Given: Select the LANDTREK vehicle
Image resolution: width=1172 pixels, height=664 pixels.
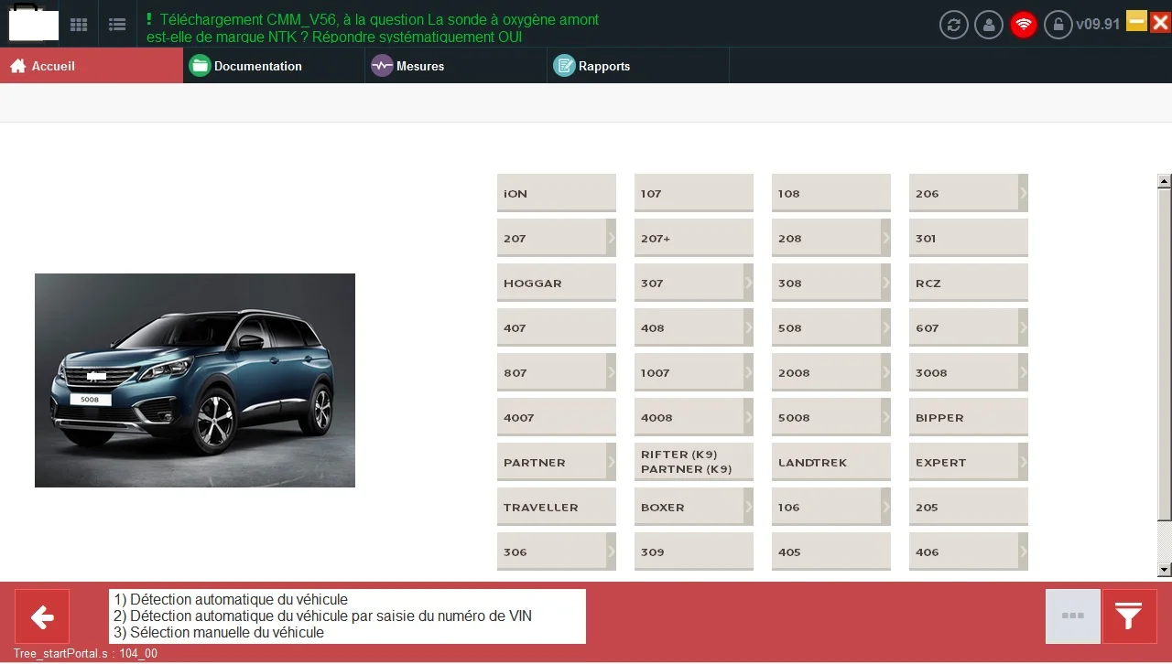Looking at the screenshot, I should [x=831, y=462].
